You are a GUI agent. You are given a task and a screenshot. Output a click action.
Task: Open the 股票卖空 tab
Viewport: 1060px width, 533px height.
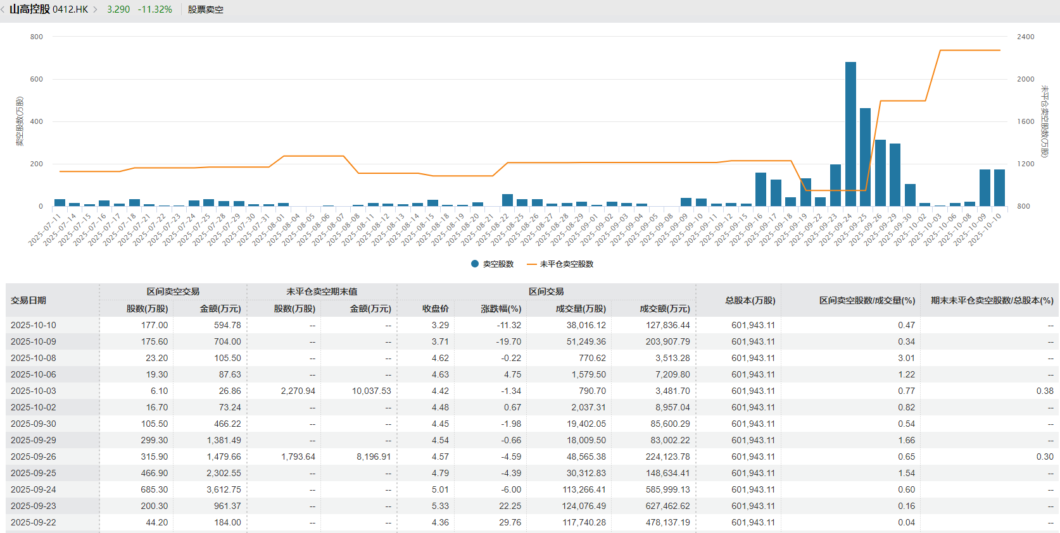(x=205, y=9)
